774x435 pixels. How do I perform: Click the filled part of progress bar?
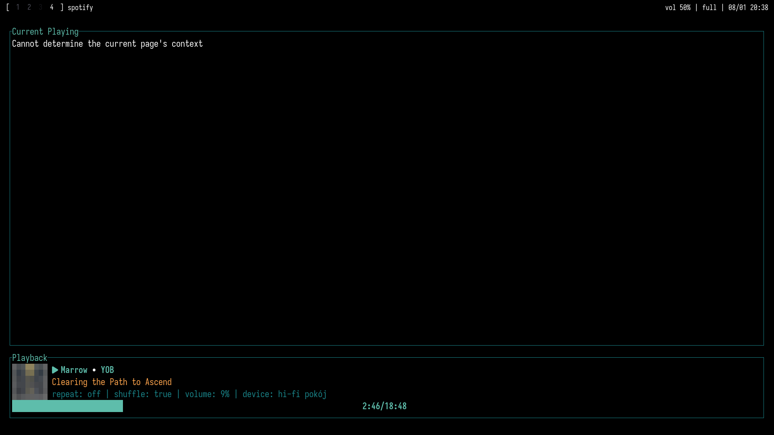tap(67, 406)
